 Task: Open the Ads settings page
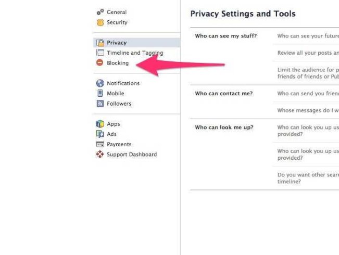111,134
